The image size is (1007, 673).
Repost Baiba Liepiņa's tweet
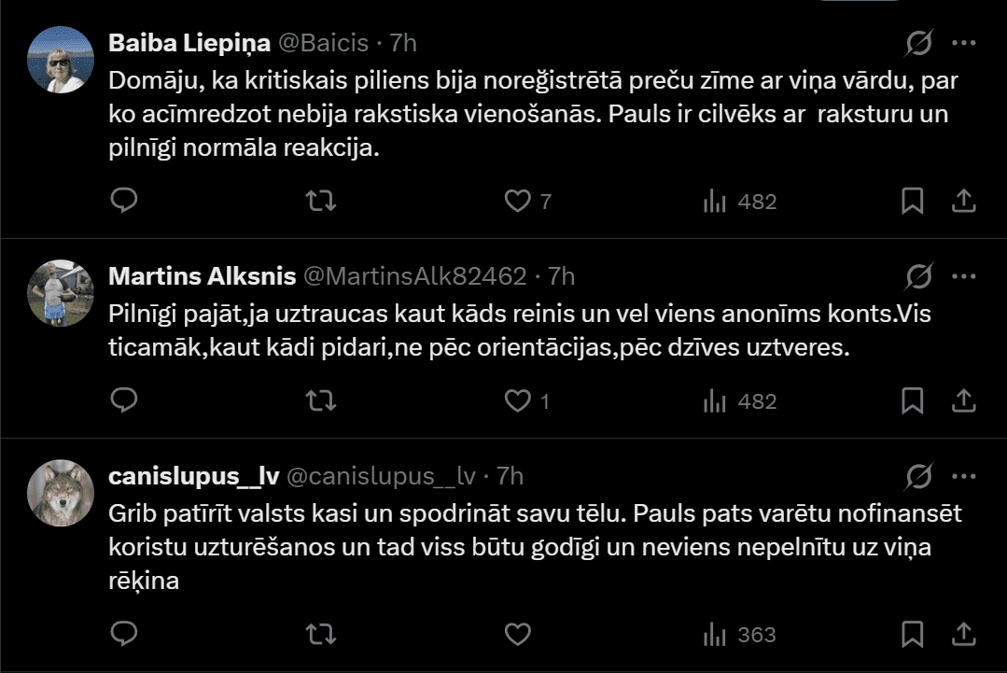[x=321, y=201]
